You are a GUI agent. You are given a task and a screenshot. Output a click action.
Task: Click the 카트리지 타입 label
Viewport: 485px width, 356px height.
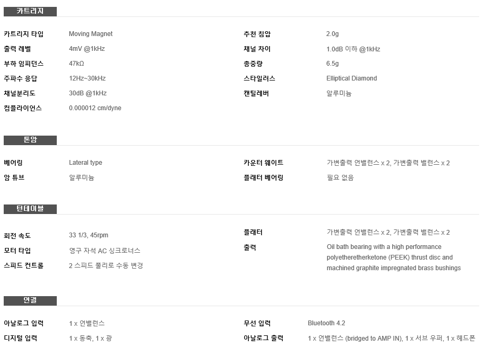pyautogui.click(x=23, y=34)
